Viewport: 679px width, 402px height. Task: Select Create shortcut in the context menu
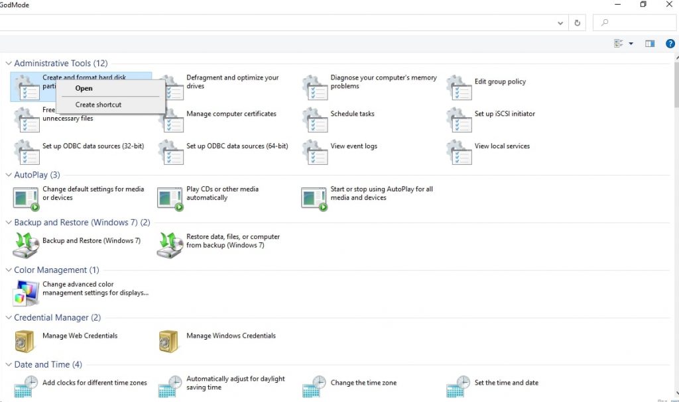coord(97,104)
